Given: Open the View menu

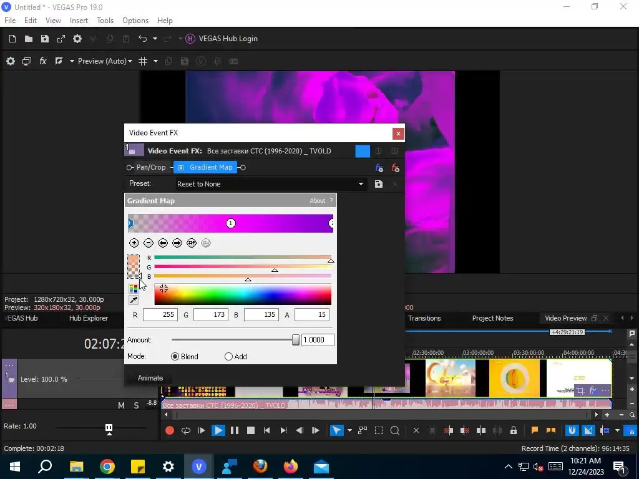Looking at the screenshot, I should [53, 21].
